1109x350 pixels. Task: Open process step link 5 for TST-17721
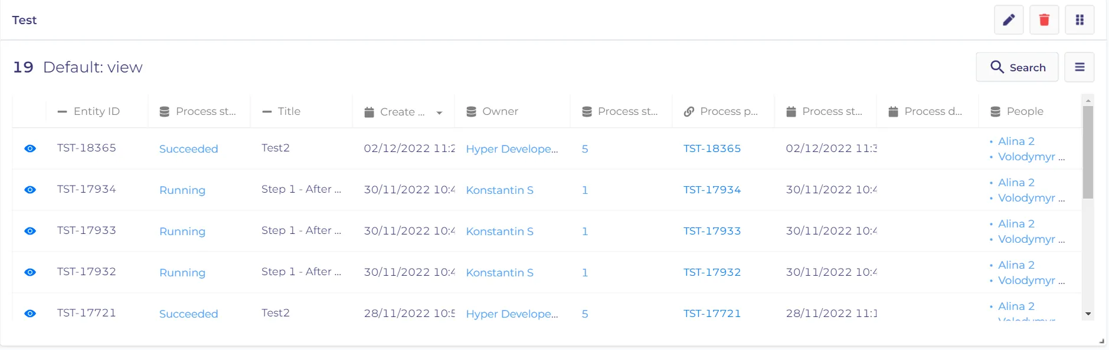click(585, 314)
